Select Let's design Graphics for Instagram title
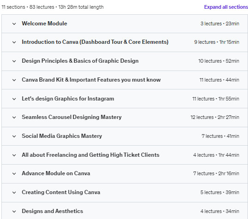 click(x=68, y=99)
